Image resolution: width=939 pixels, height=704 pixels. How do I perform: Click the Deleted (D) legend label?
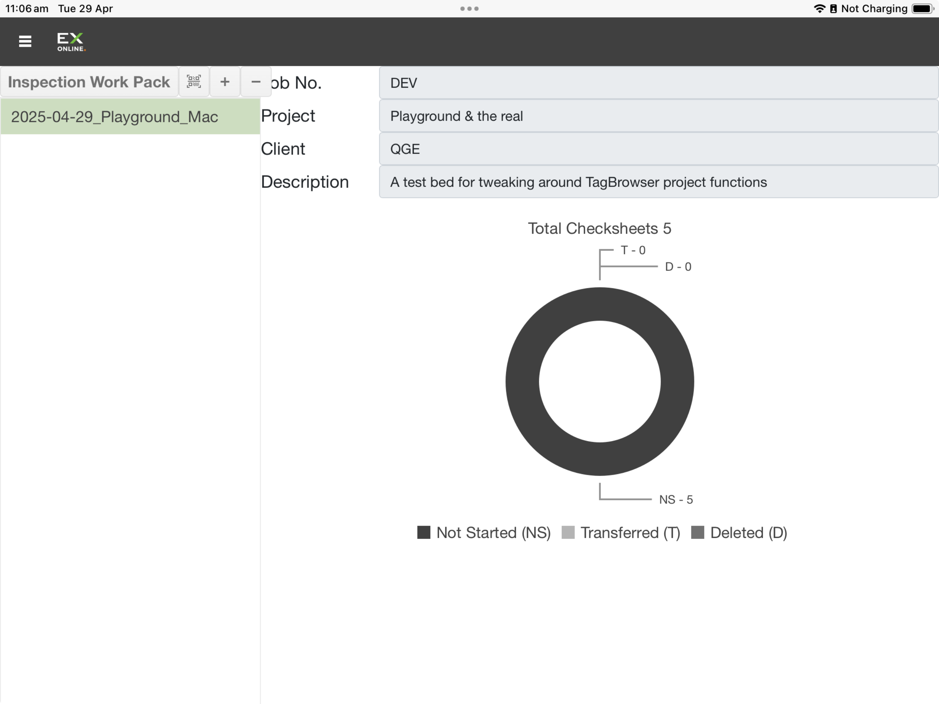pyautogui.click(x=749, y=532)
